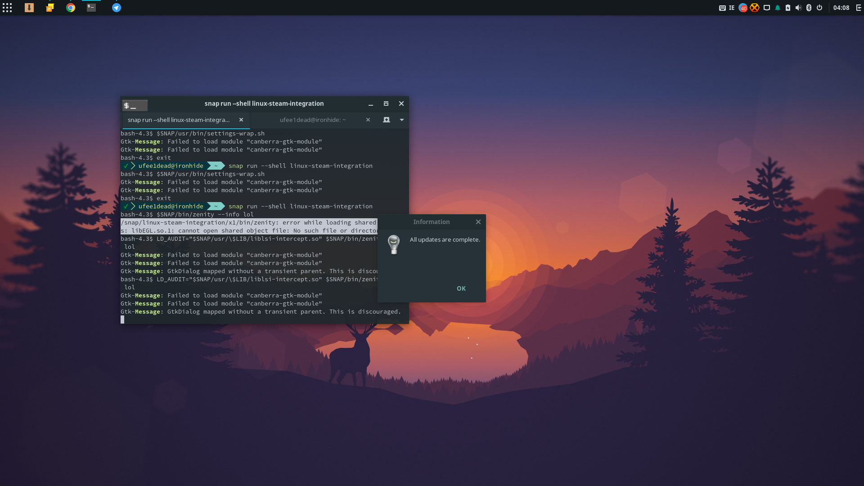Click the terminal window title text

264,103
